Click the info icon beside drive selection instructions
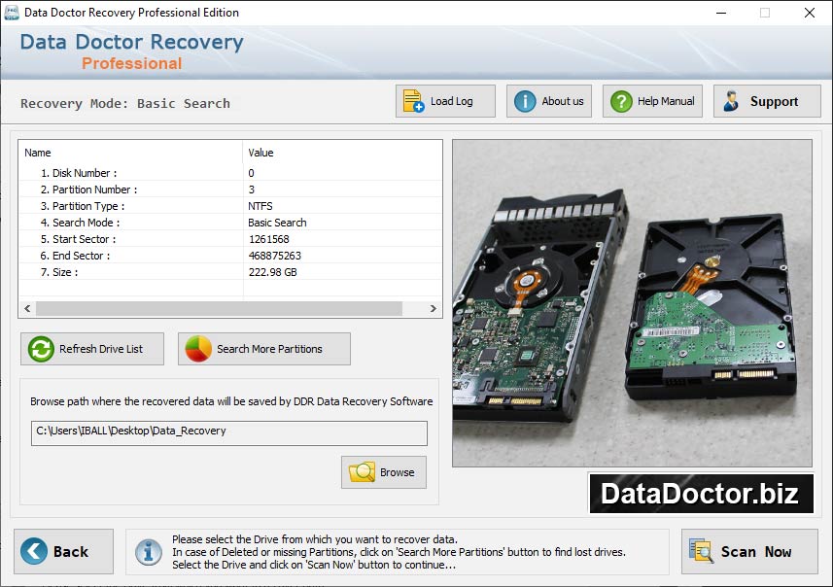Screen dimensions: 833x587 (149, 552)
